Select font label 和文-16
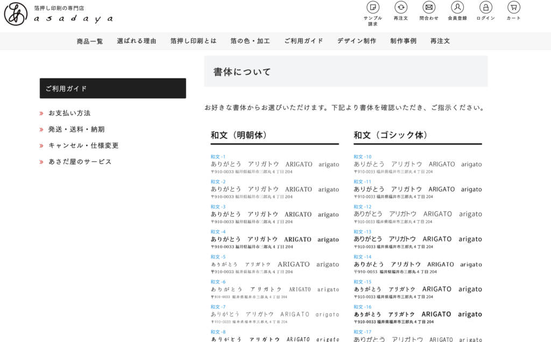This screenshot has height=342, width=551. 362,307
